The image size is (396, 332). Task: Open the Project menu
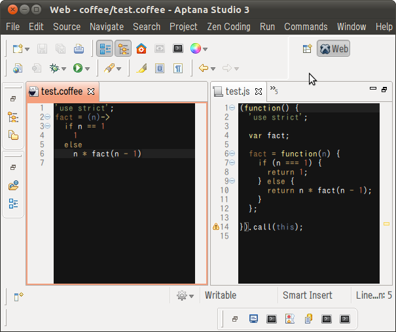(x=183, y=27)
